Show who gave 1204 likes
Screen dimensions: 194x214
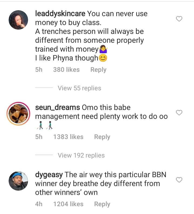tap(68, 204)
